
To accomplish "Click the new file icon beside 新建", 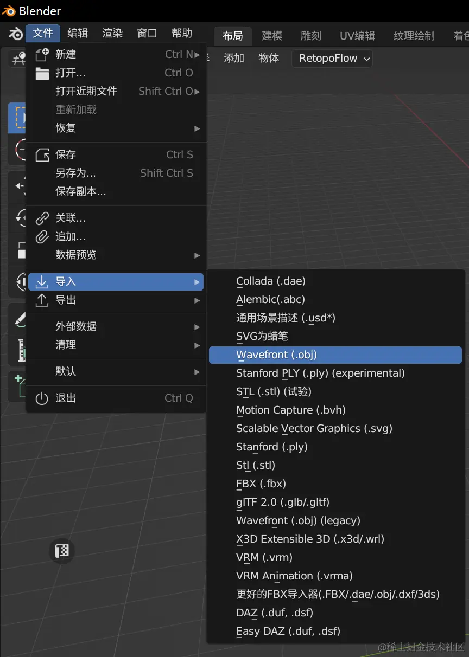I will pos(42,54).
